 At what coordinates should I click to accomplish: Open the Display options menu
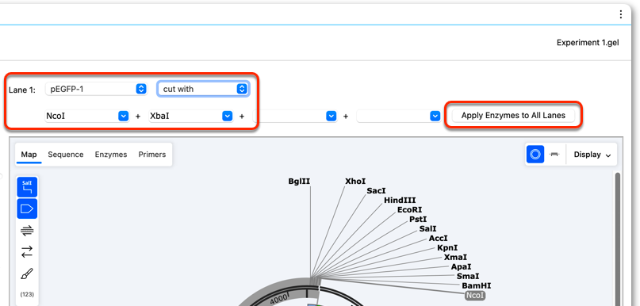(x=592, y=155)
